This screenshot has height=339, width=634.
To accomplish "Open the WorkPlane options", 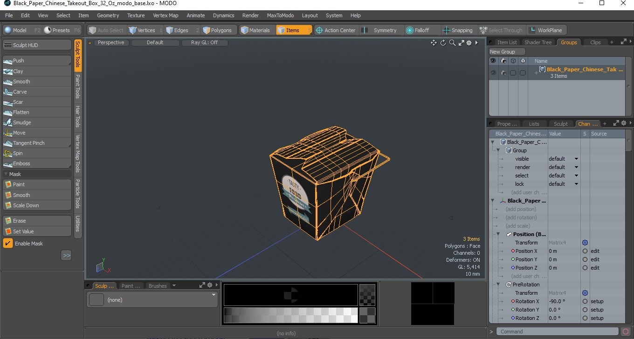I will pos(545,30).
